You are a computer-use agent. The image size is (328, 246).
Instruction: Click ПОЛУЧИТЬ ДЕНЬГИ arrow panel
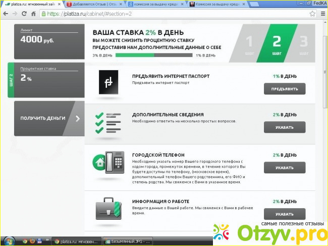49,118
